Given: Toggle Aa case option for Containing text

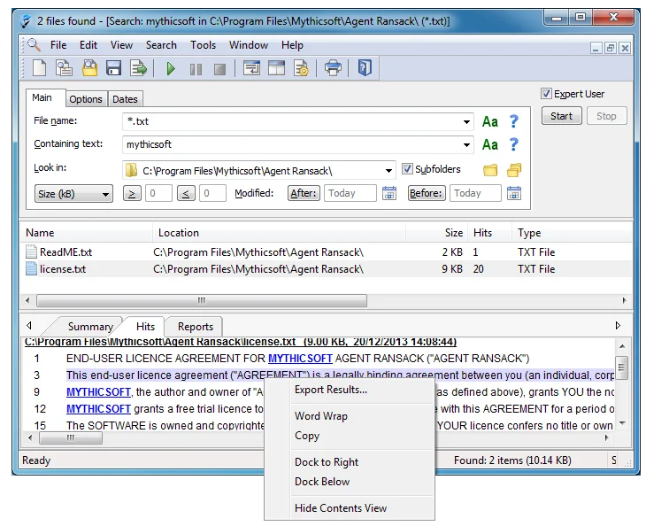Looking at the screenshot, I should (x=490, y=144).
